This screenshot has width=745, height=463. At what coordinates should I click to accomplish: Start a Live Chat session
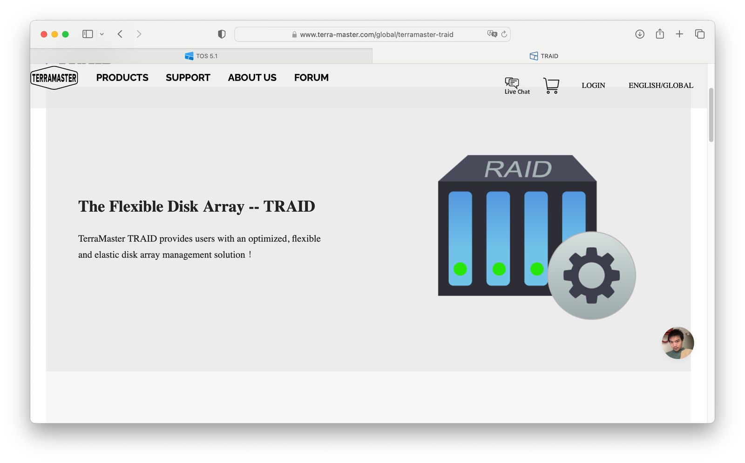tap(517, 86)
